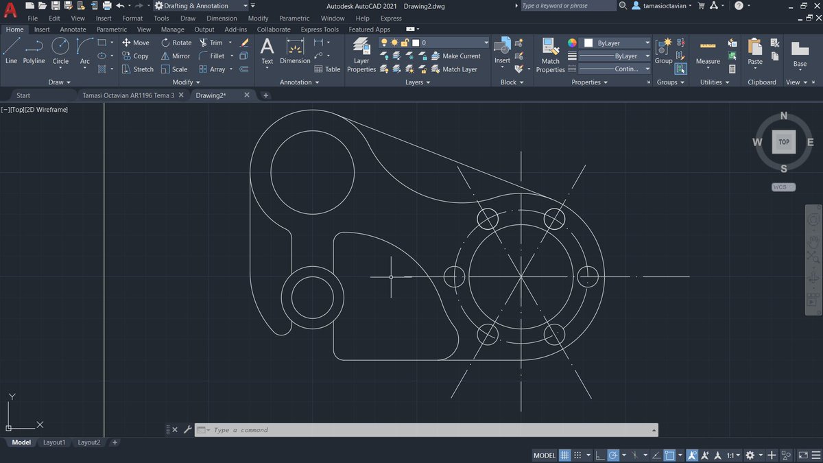
Task: Open the Dimension menu
Action: pos(222,19)
